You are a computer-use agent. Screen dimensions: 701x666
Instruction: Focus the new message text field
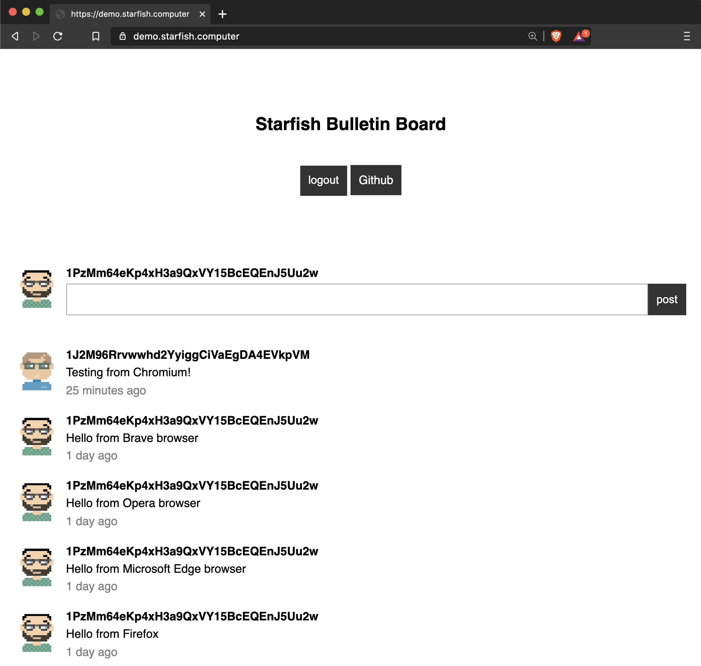(x=357, y=299)
